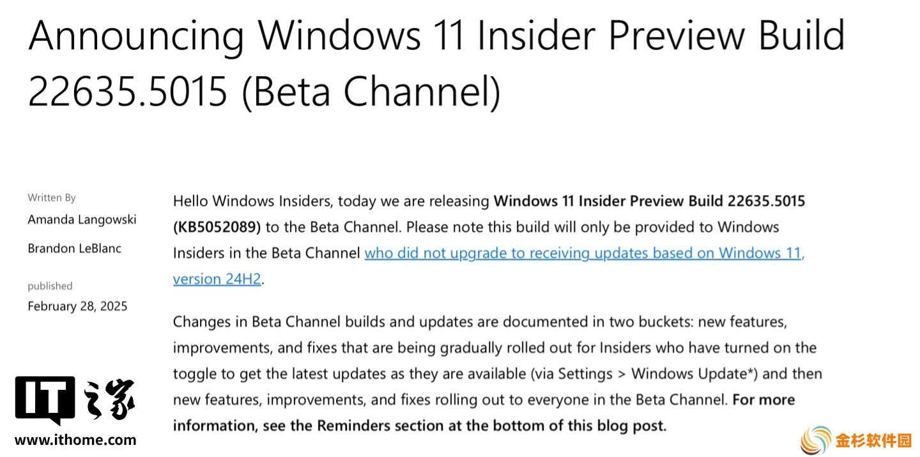Select author Amanda Langowski

pyautogui.click(x=82, y=220)
